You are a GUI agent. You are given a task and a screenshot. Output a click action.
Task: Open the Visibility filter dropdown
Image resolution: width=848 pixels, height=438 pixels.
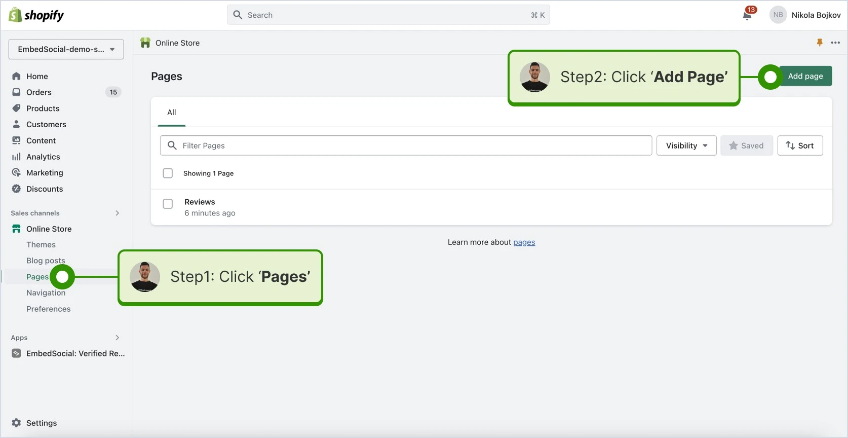686,145
